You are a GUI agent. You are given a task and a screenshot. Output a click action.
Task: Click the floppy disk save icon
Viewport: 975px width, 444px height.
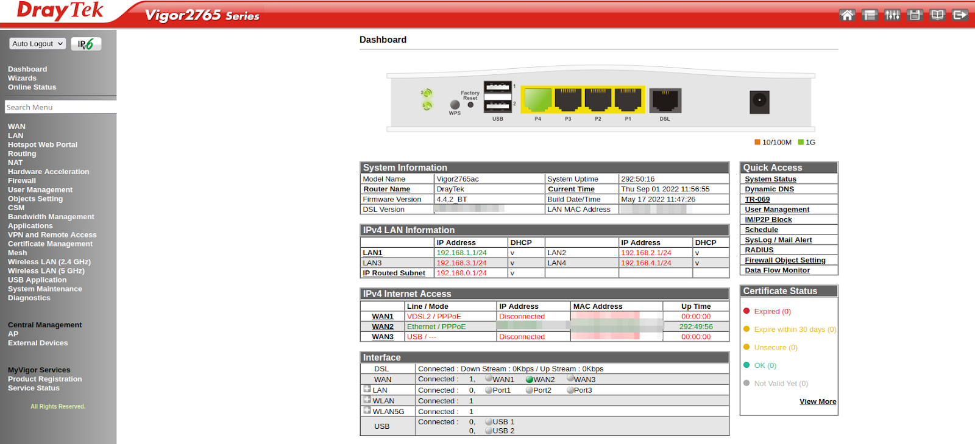point(915,15)
